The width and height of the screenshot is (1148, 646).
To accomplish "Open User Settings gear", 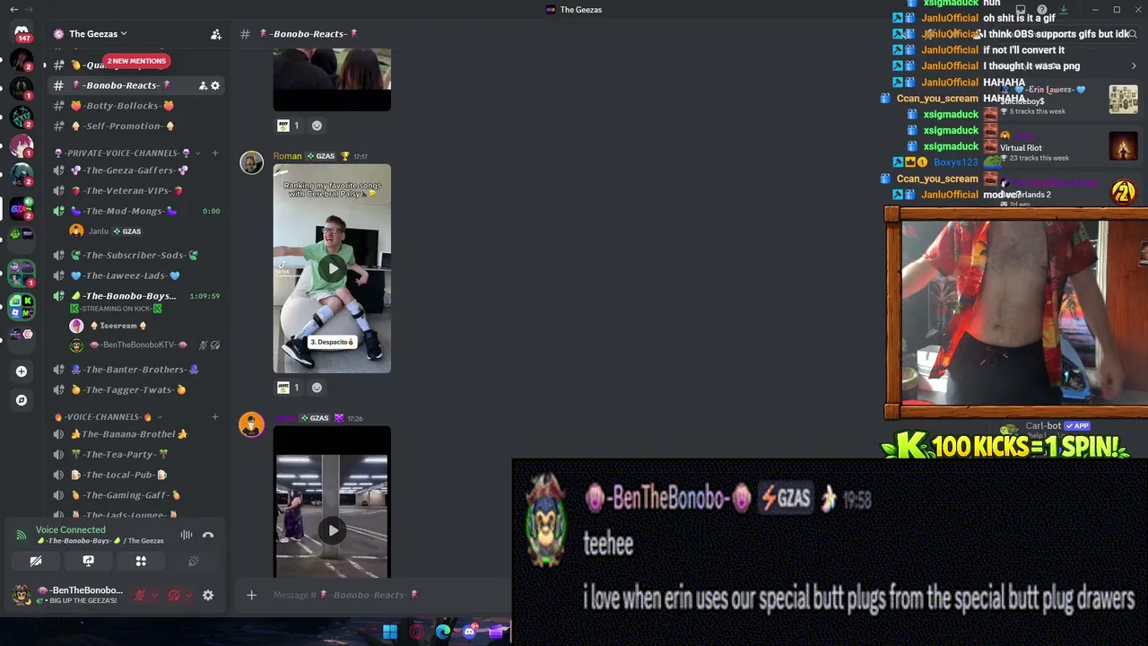I will pos(208,595).
